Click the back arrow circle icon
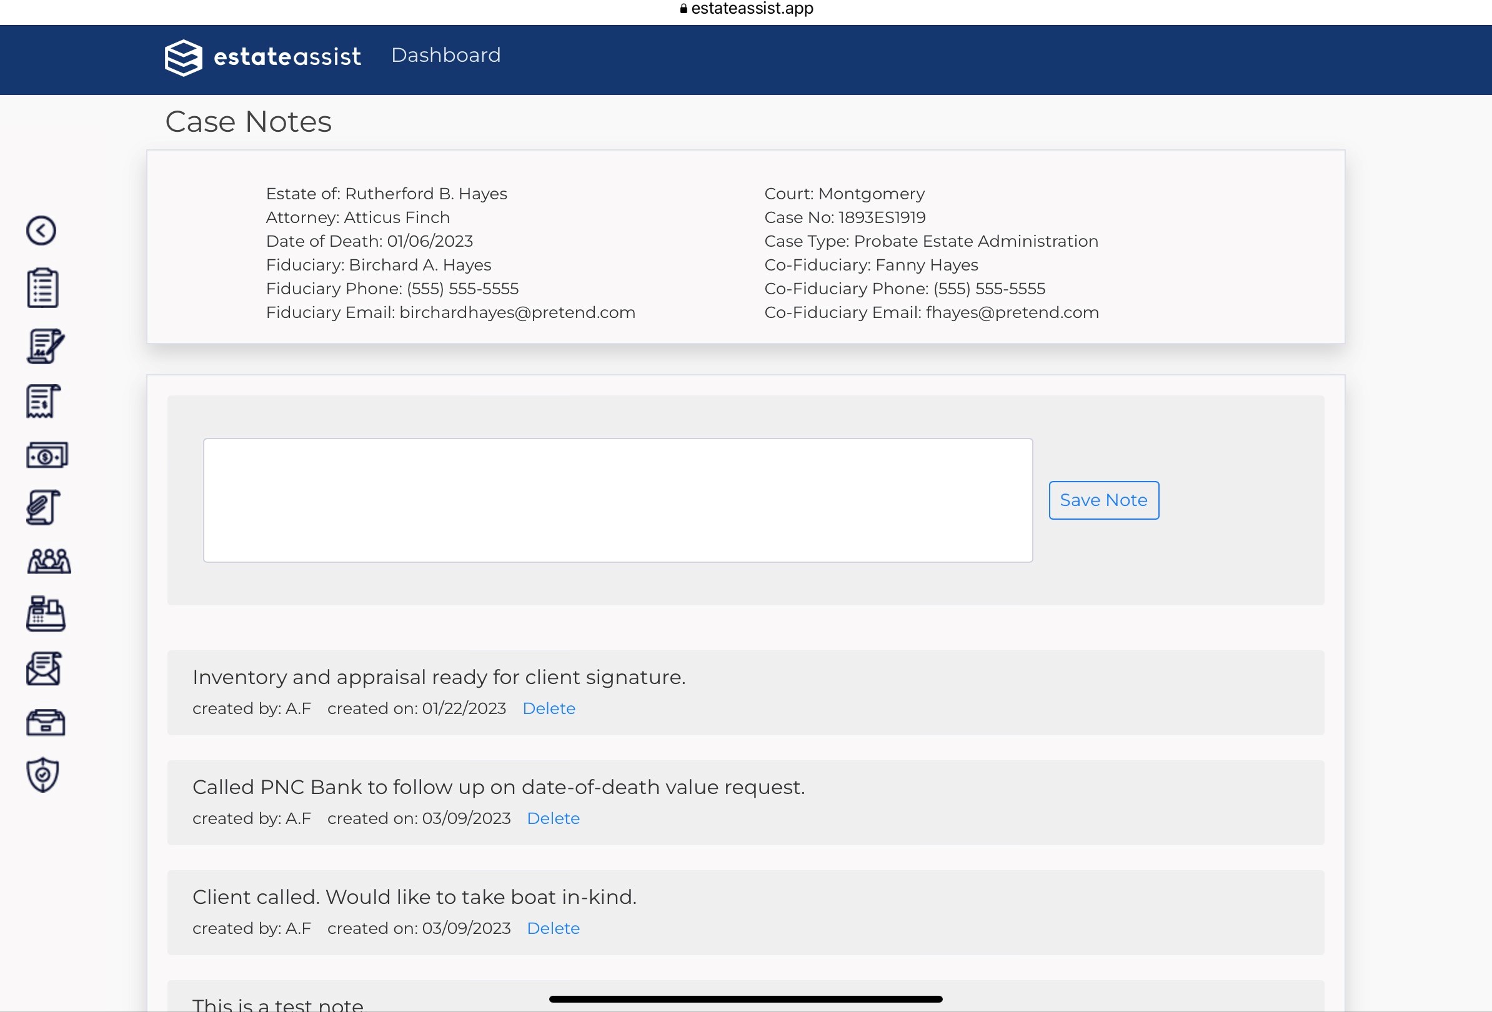 pyautogui.click(x=41, y=231)
